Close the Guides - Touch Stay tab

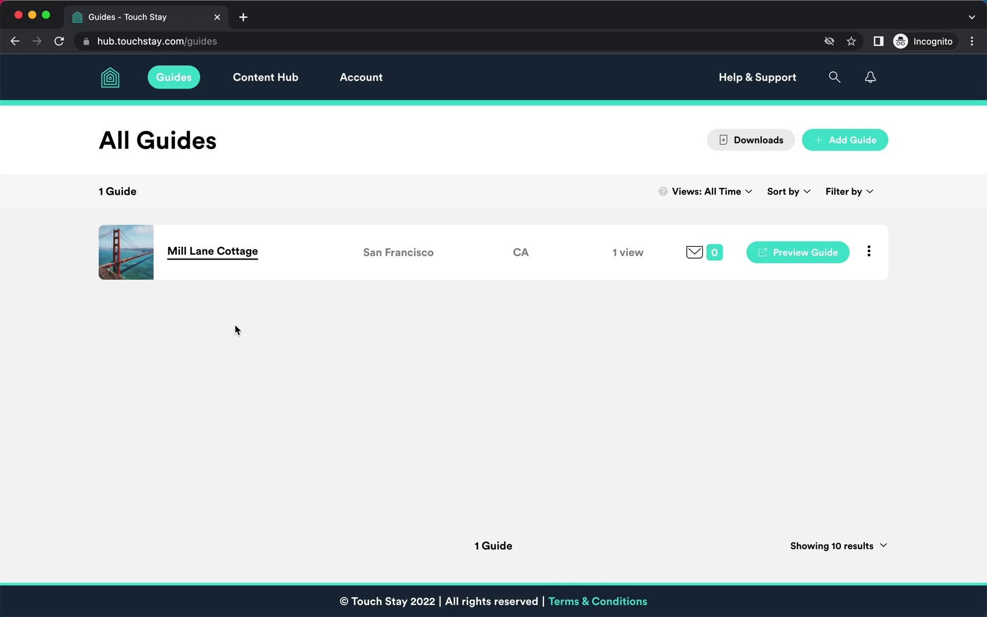pyautogui.click(x=217, y=17)
